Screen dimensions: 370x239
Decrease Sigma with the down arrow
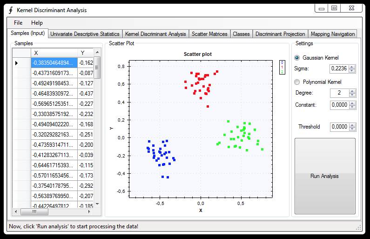[x=352, y=71]
